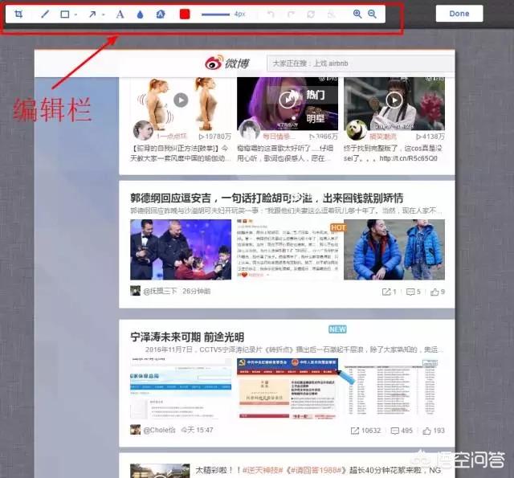
Task: Open the 每日情感 video uploader name
Action: pos(279,136)
